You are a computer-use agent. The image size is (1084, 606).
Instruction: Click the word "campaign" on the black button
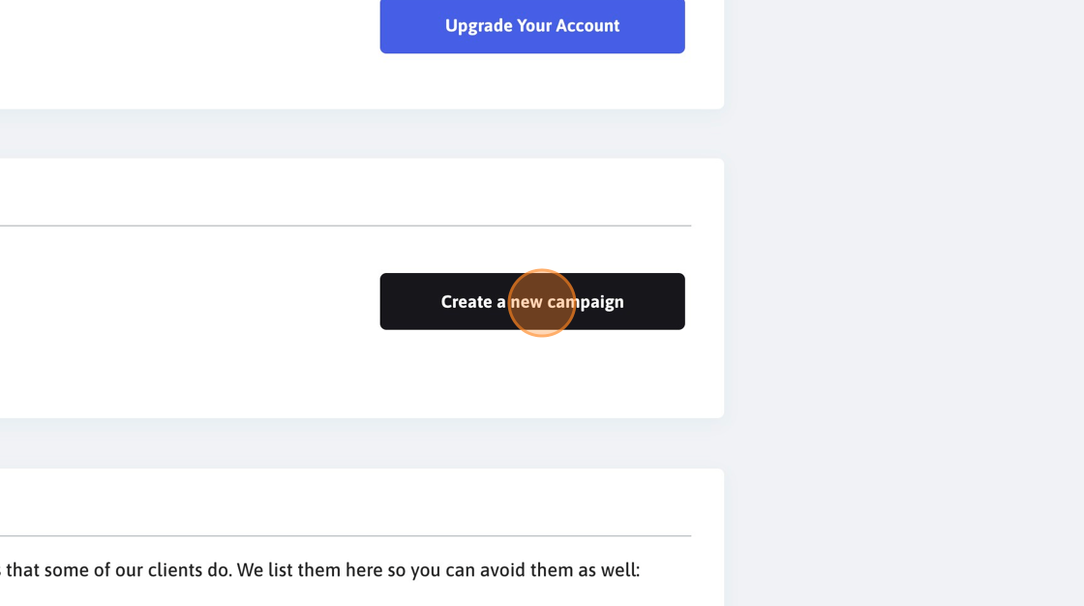(586, 302)
